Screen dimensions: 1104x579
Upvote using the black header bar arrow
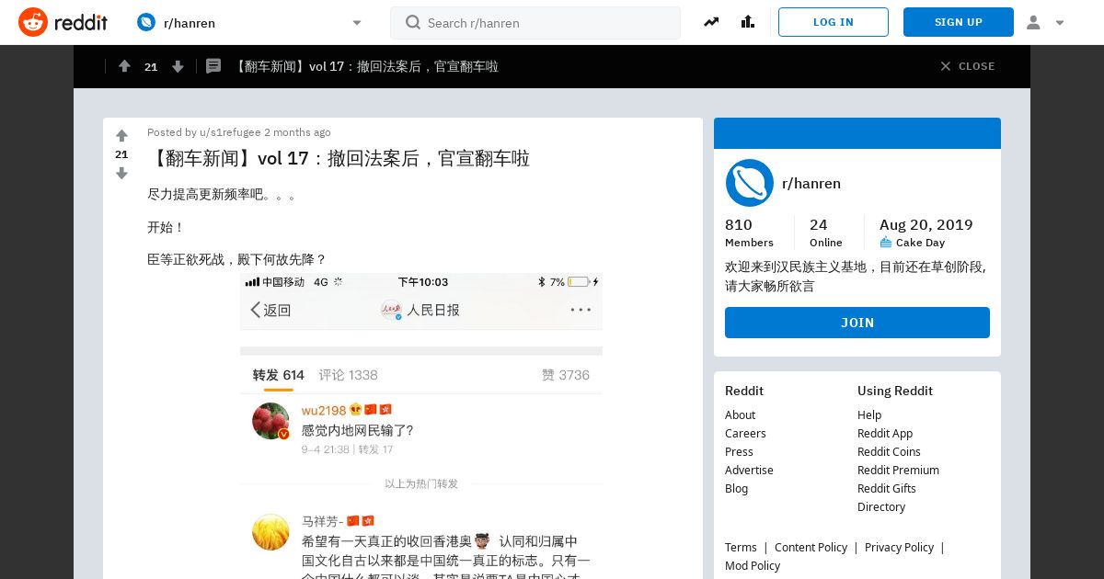tap(124, 66)
